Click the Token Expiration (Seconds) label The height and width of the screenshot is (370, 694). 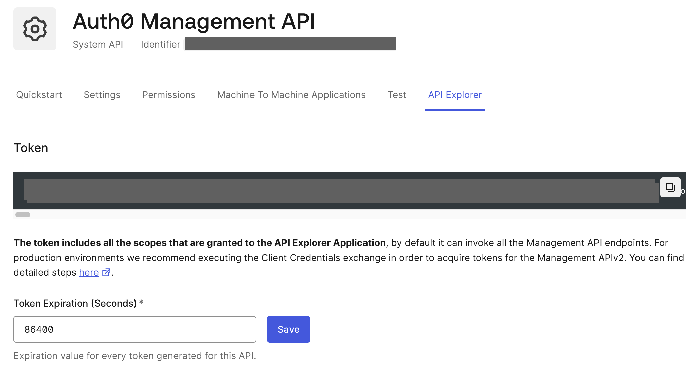75,303
